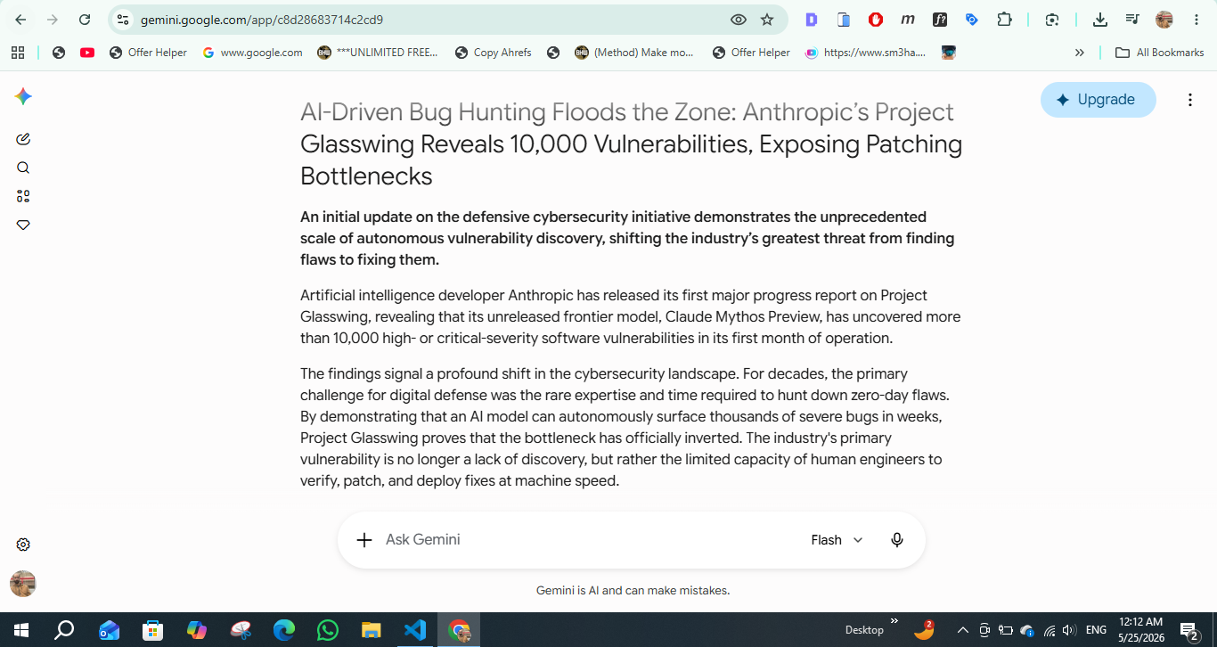Click the f? font finder extension icon
Image resolution: width=1217 pixels, height=647 pixels.
point(940,19)
